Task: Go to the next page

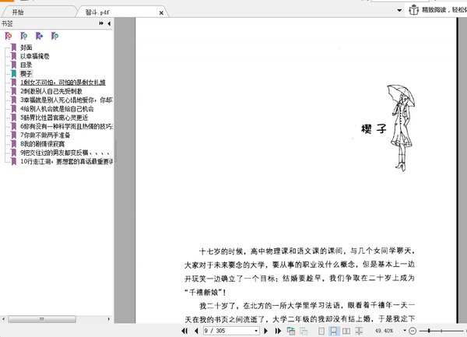Action: coord(266,331)
